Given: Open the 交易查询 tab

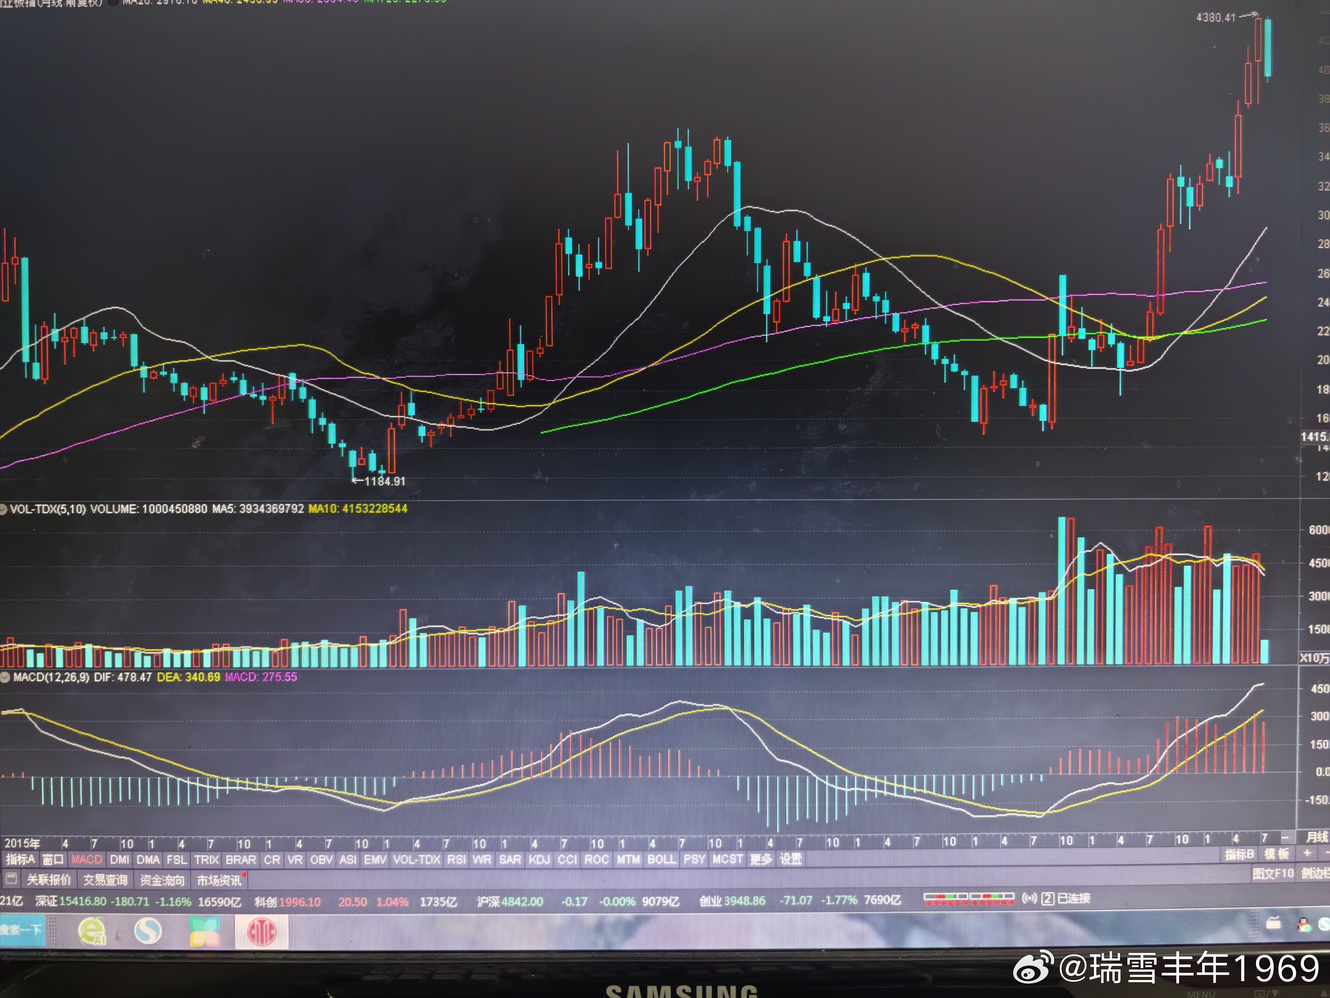Looking at the screenshot, I should click(x=106, y=880).
